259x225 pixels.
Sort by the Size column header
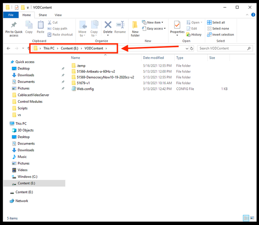click(212, 57)
